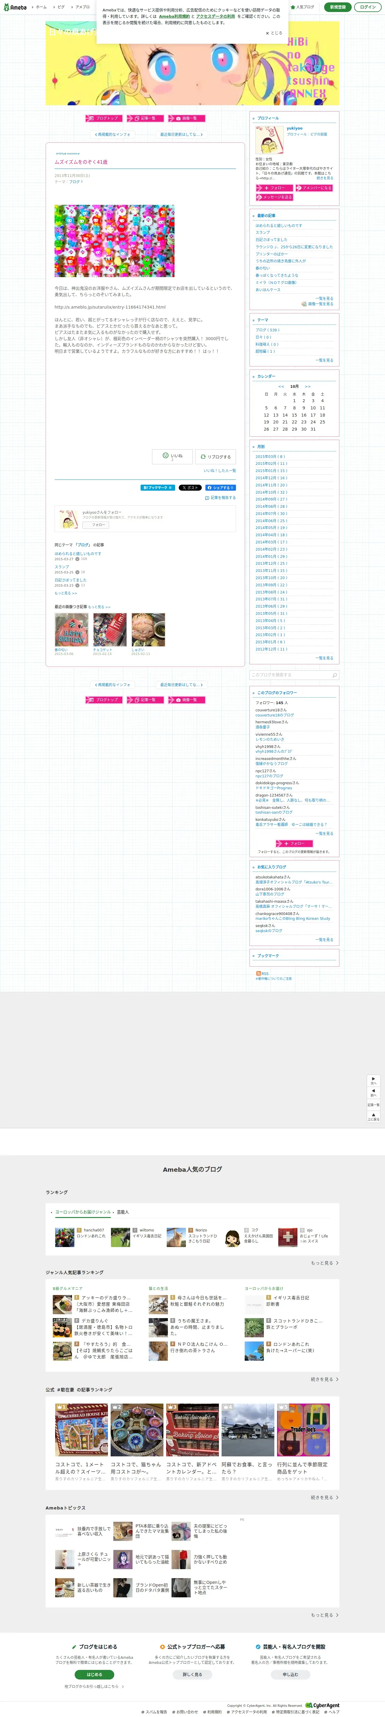This screenshot has width=385, height=1717.
Task: Click the X ポスト share button
Action: point(190,488)
